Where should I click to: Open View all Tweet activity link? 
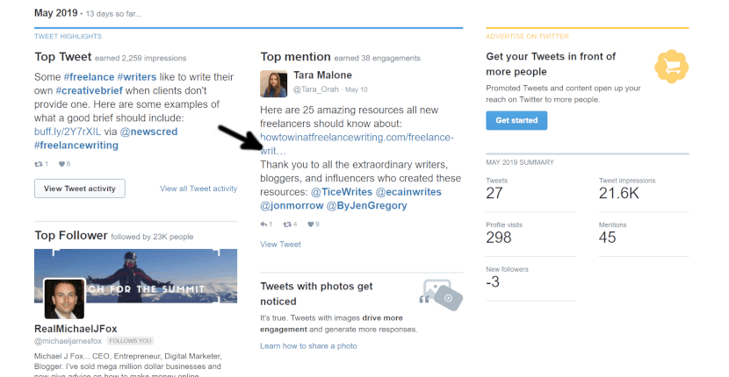(198, 188)
